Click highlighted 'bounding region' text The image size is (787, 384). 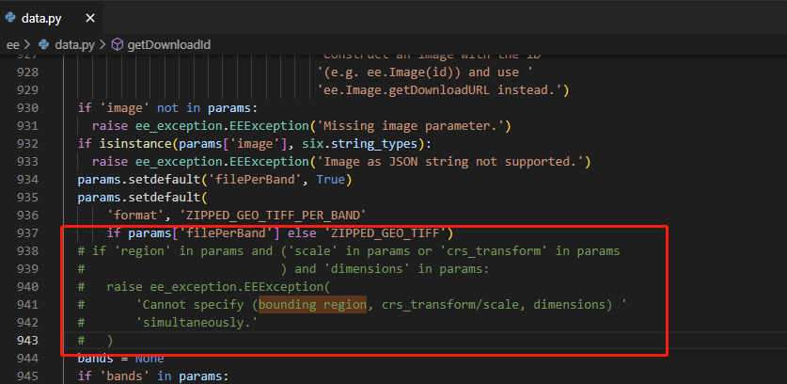click(313, 305)
